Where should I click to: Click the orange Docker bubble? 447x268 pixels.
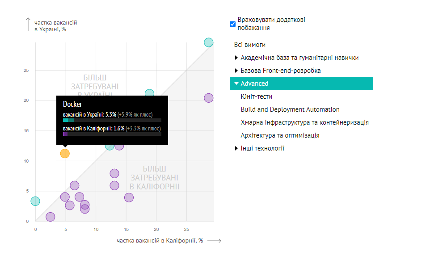[65, 153]
